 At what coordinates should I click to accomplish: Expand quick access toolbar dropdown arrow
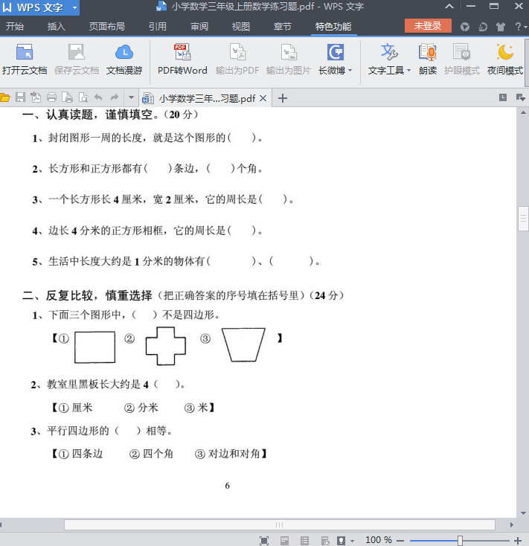pos(131,97)
